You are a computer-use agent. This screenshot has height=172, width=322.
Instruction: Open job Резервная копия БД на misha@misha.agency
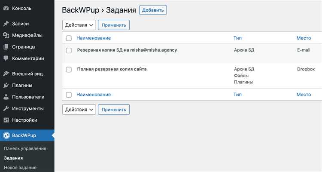(x=127, y=50)
